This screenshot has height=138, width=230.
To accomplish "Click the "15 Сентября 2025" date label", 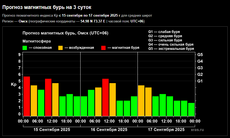I will [52, 130].
